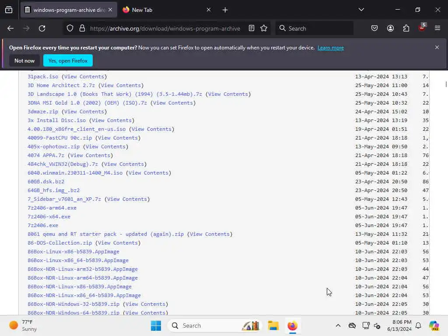View site security padlock info
The image size is (448, 336).
tap(82, 28)
